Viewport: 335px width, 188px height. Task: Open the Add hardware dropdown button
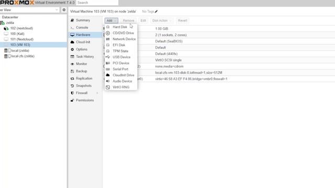(x=111, y=20)
